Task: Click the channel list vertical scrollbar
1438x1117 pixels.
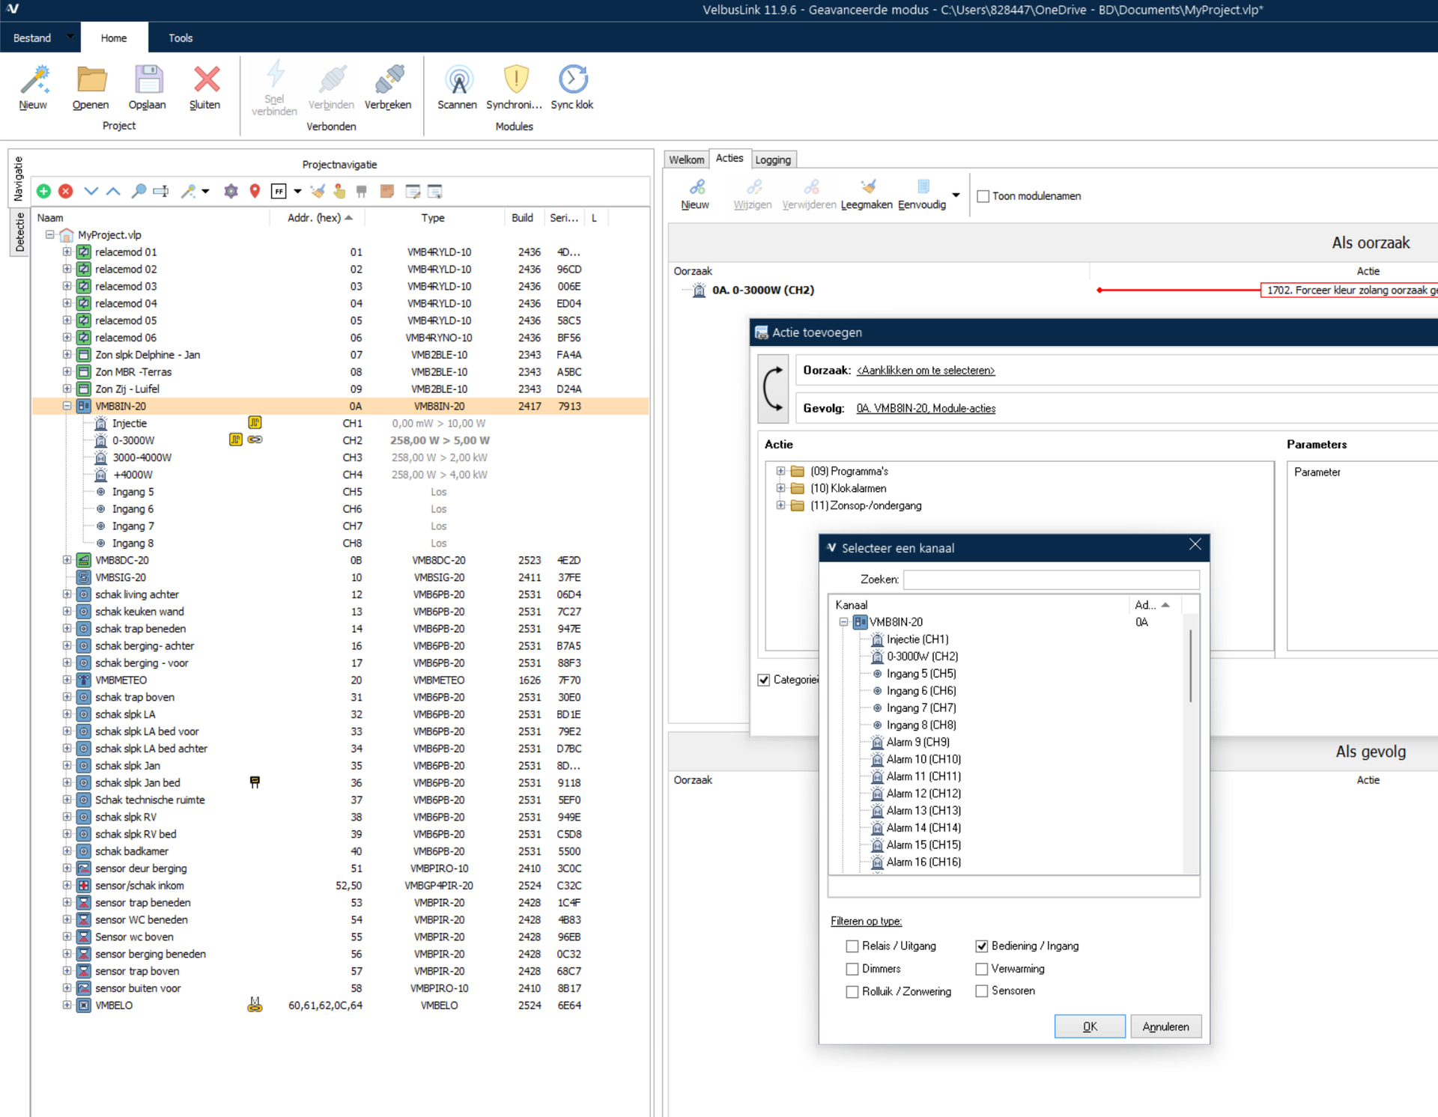Action: click(x=1190, y=666)
